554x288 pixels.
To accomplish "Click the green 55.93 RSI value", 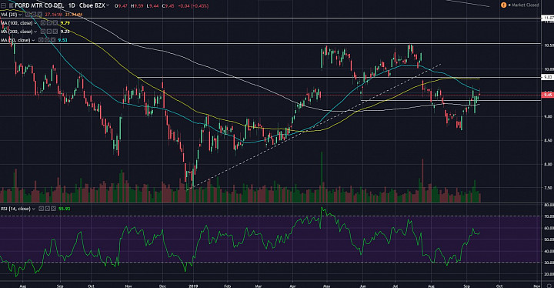I will click(x=65, y=209).
